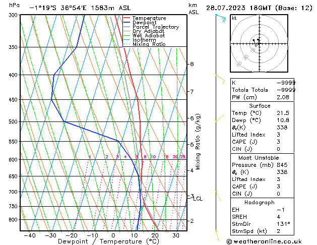This screenshot has width=317, height=245.
Task: Click the Parcel Trajectory legend entry
Action: [x=155, y=27]
